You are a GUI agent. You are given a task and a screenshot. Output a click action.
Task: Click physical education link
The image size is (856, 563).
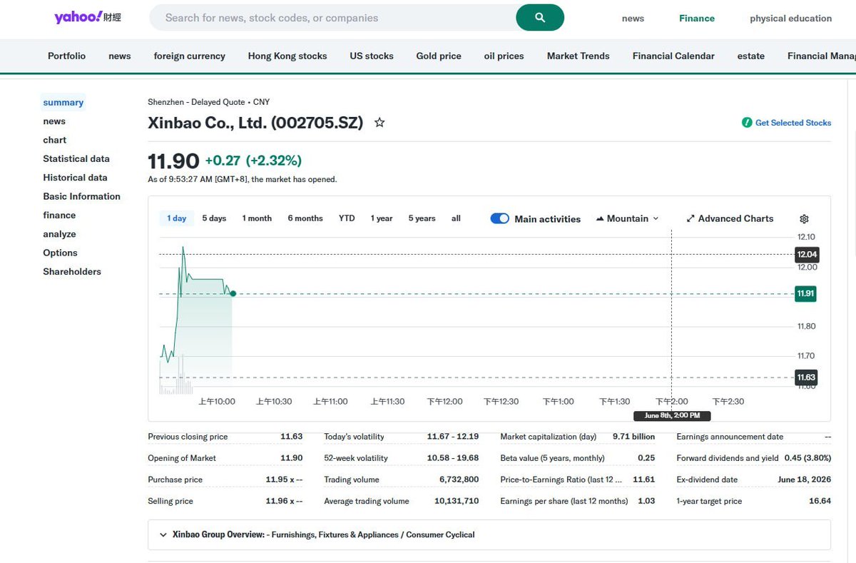[790, 19]
